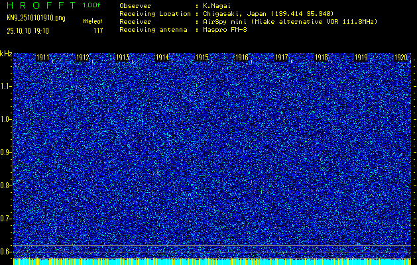Select the 1918 time tick label

tap(322, 58)
